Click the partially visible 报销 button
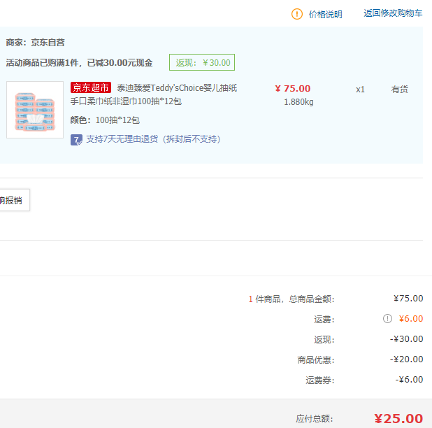Viewport: 432px width, 428px height. click(14, 200)
